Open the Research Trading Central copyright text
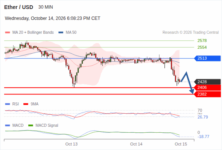The image size is (222, 150). coord(190,33)
